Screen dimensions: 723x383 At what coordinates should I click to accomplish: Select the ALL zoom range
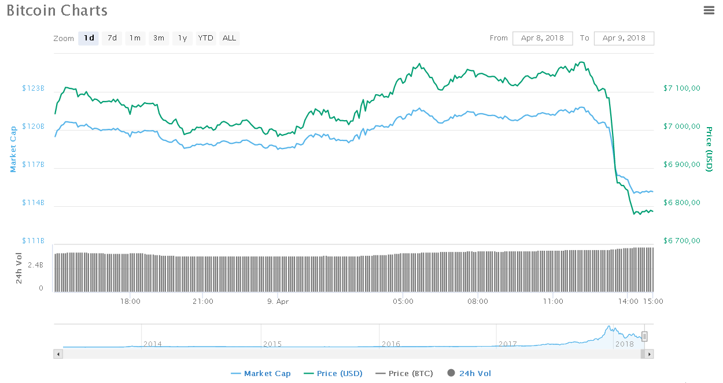(230, 38)
